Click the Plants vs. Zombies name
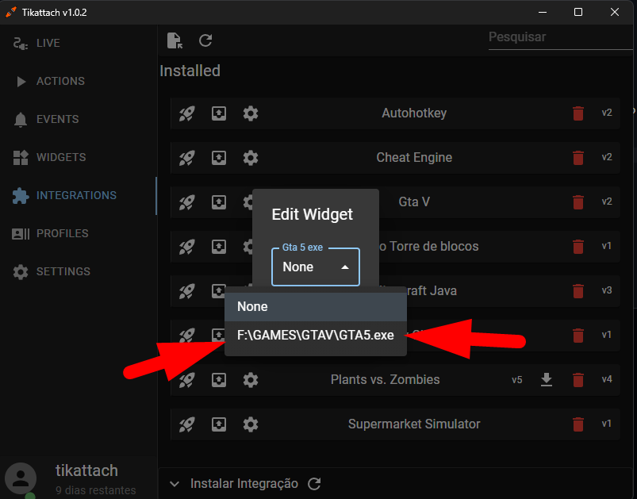637x499 pixels. coord(385,379)
